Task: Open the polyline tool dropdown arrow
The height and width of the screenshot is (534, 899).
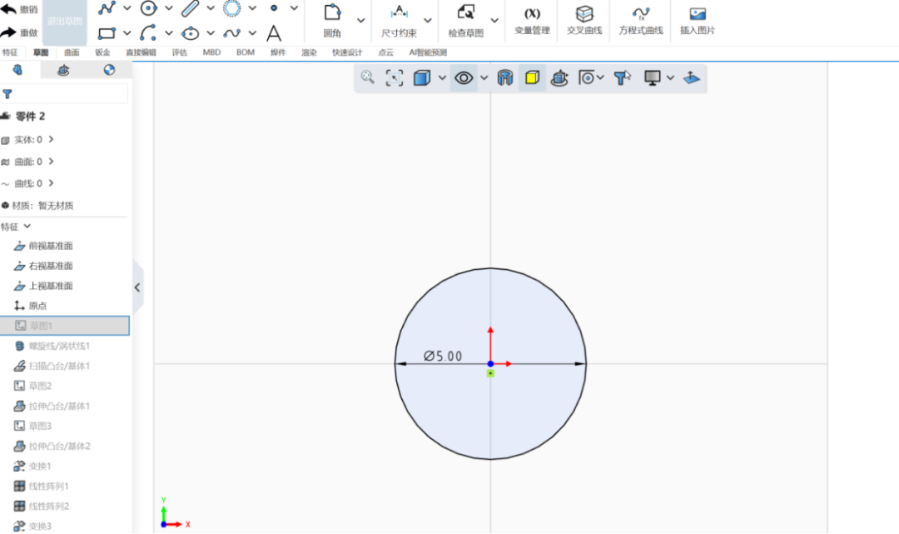Action: (127, 8)
